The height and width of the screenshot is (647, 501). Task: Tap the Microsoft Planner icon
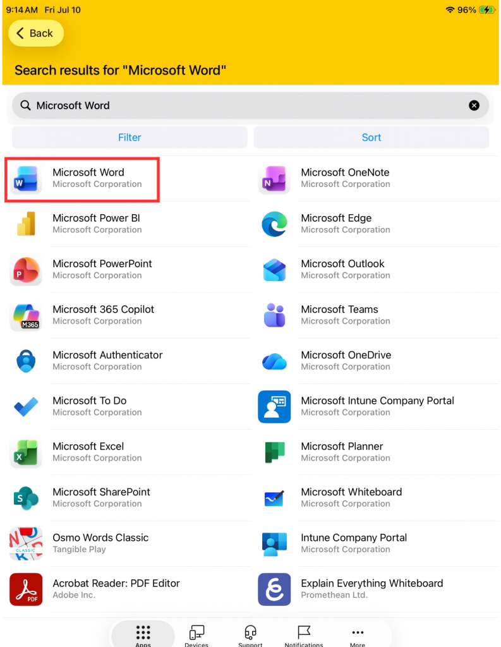(x=274, y=452)
